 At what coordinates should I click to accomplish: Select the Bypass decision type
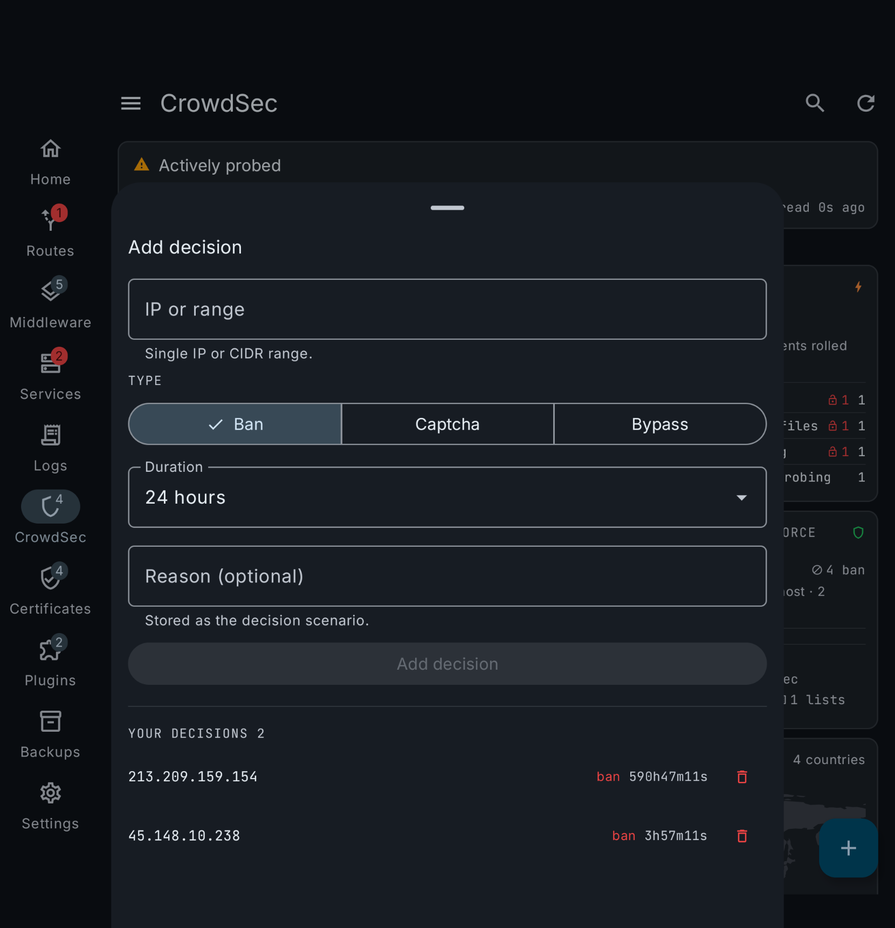(x=660, y=424)
